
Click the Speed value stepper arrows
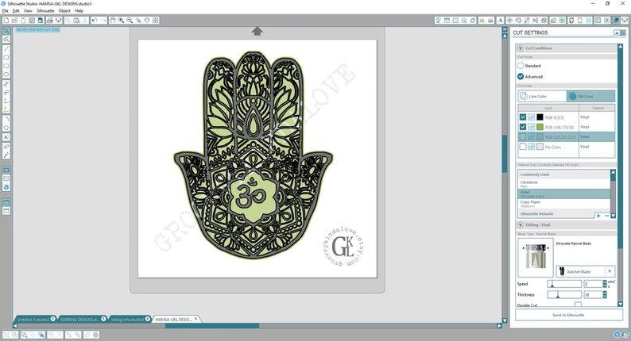click(x=605, y=284)
